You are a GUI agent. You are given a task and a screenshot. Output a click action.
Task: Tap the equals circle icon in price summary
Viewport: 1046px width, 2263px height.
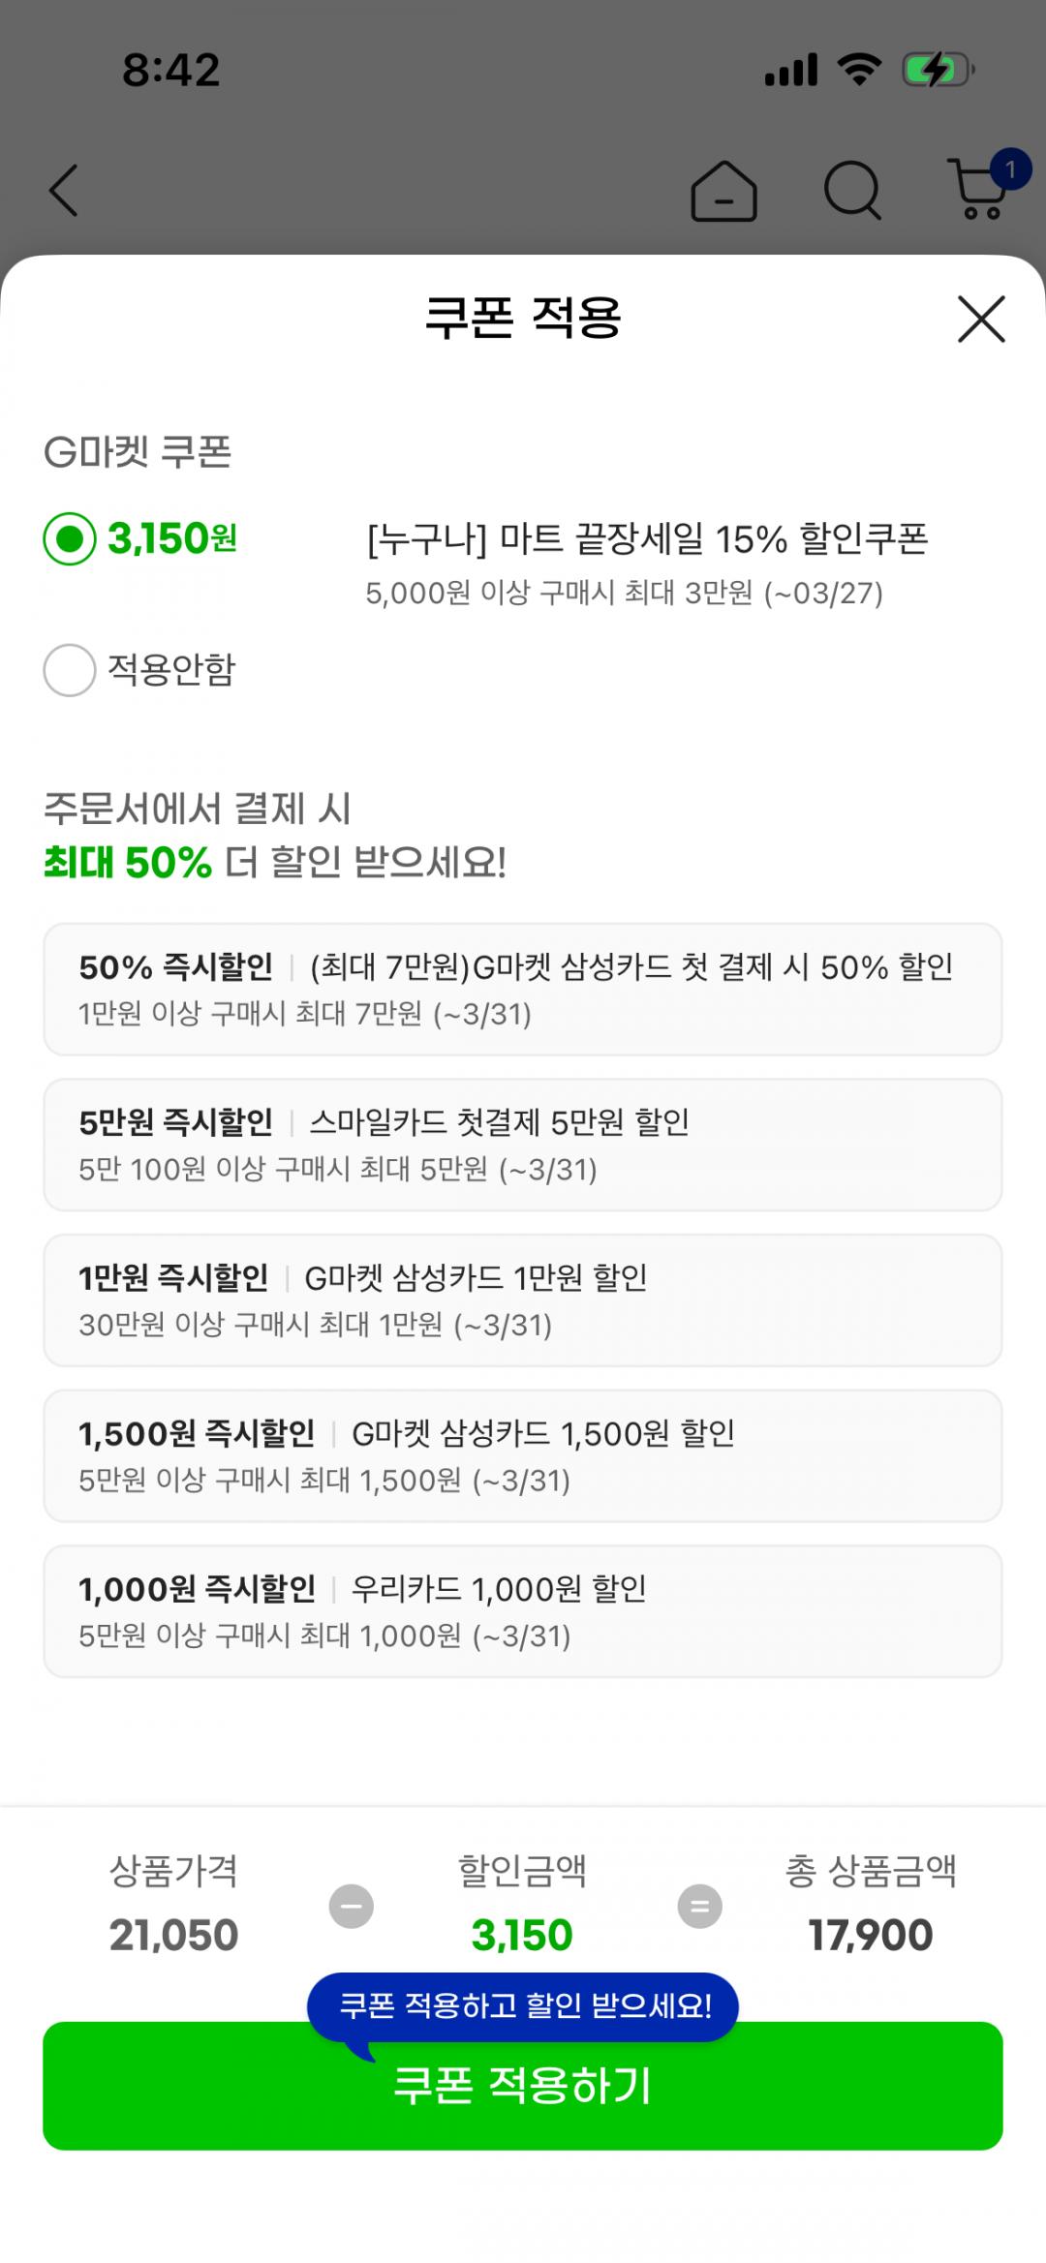[x=699, y=1907]
